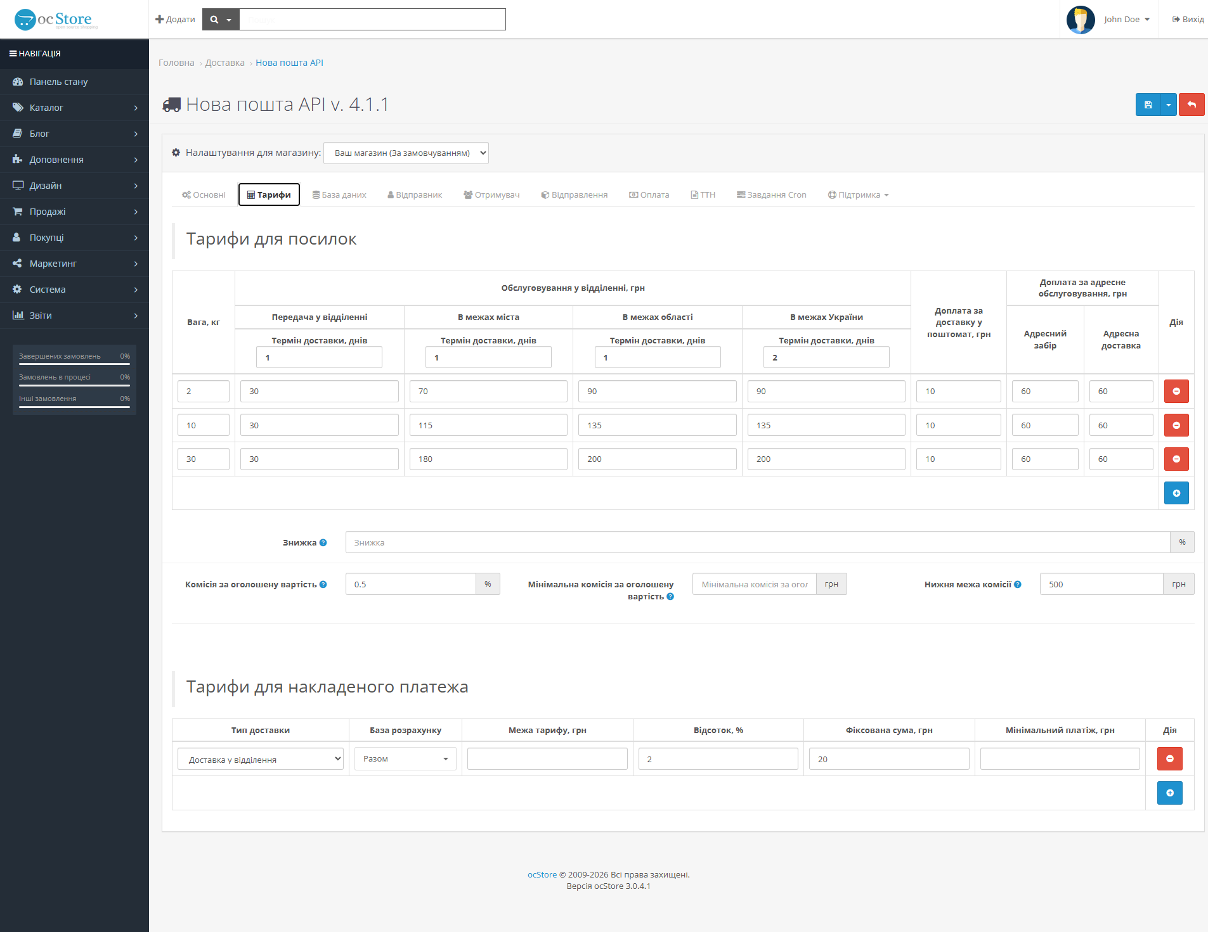
Task: Expand the Каталог sidebar menu
Action: [x=74, y=108]
